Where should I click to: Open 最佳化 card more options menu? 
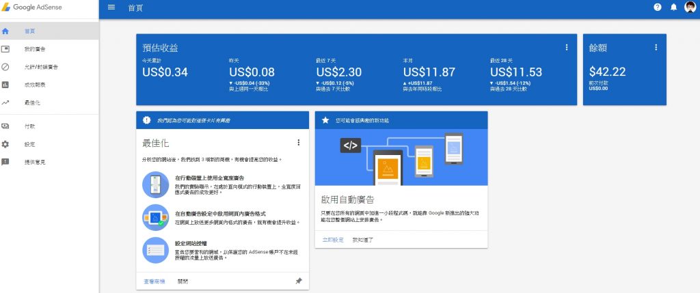298,142
